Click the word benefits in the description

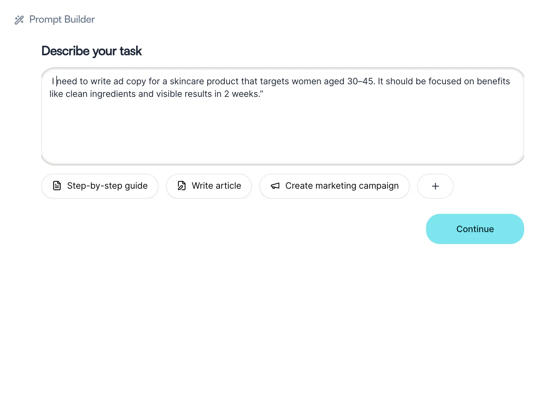click(493, 81)
